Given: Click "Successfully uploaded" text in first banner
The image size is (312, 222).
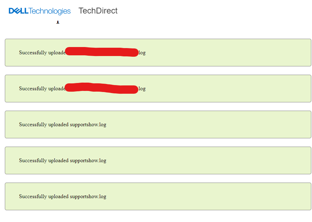Looking at the screenshot, I should [x=41, y=53].
